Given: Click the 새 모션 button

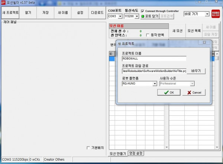Looking at the screenshot, I should tap(177, 31).
